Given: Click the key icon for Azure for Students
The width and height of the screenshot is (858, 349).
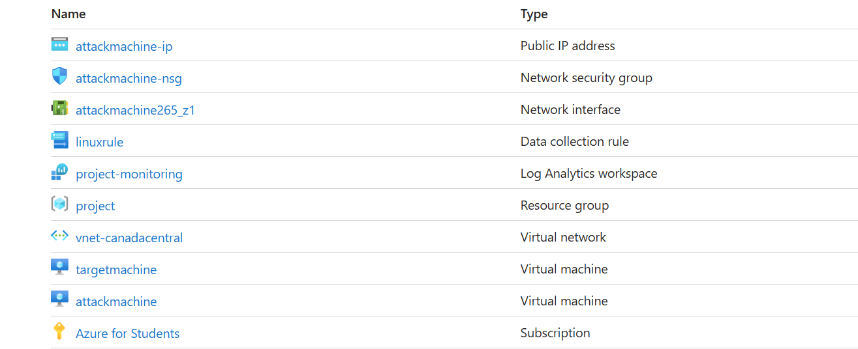Looking at the screenshot, I should pos(59,332).
